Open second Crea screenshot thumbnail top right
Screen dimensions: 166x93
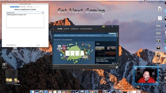point(110,49)
